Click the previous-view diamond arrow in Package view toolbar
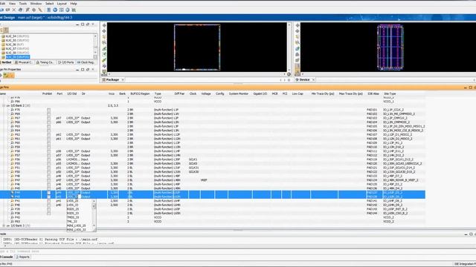The image size is (476, 267). click(x=104, y=25)
